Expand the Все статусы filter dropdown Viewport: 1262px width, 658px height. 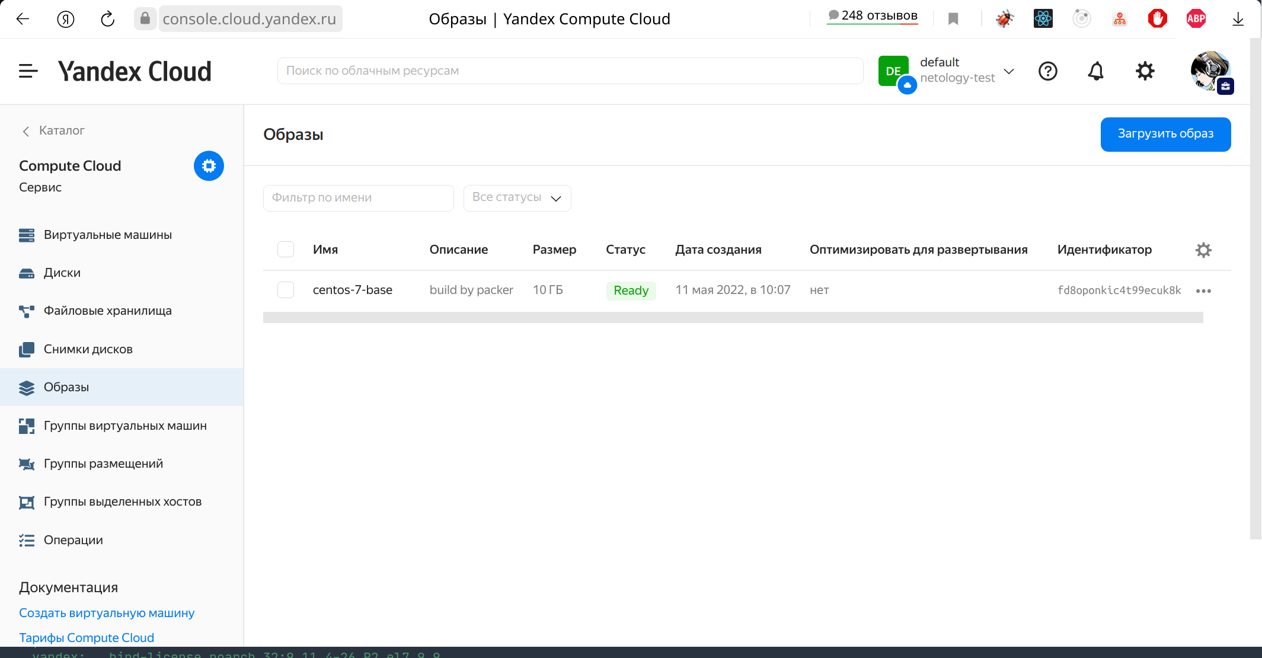pos(516,197)
